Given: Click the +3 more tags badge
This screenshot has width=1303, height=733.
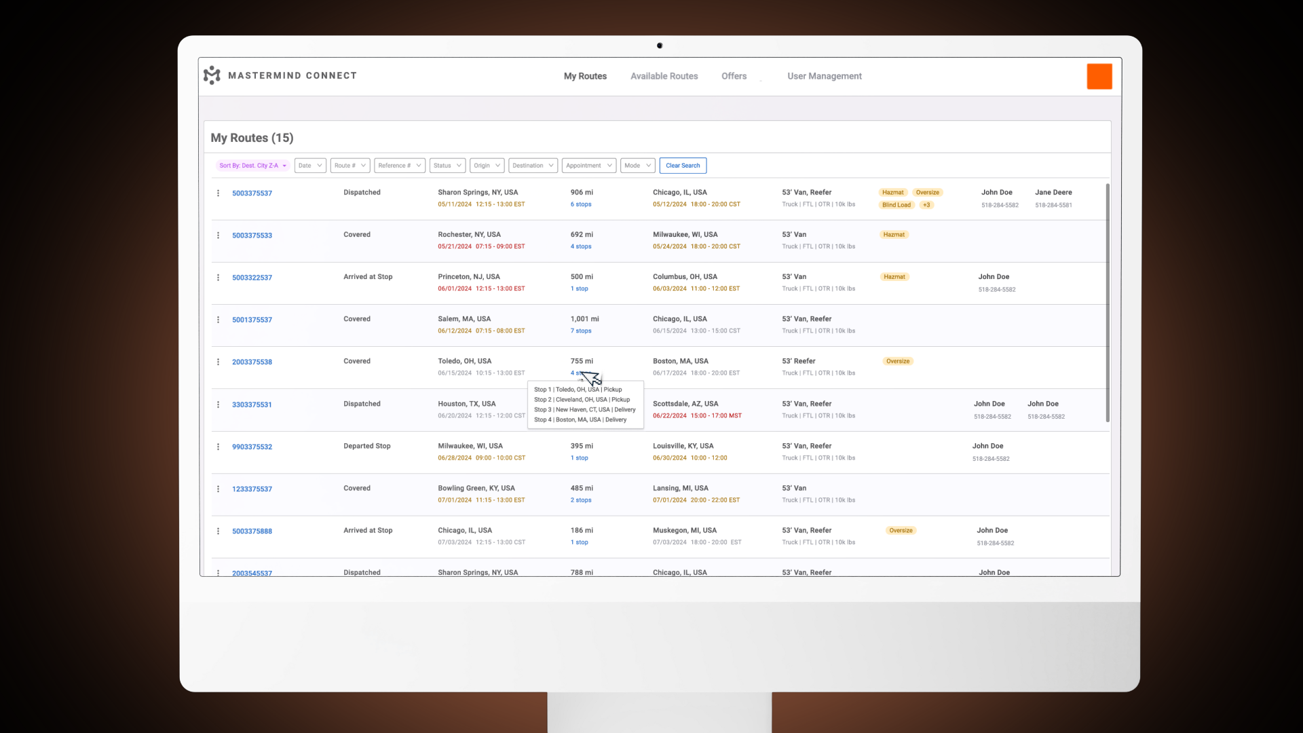Looking at the screenshot, I should pos(926,205).
